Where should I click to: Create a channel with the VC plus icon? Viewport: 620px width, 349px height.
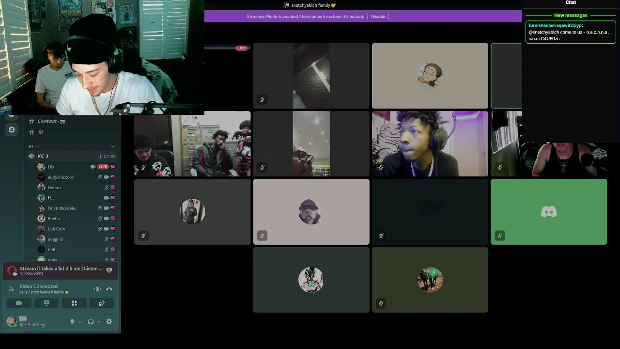[x=113, y=146]
